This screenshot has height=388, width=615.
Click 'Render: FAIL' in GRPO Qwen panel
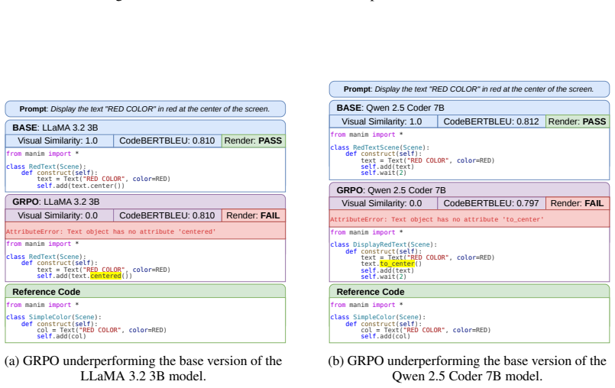coord(578,203)
